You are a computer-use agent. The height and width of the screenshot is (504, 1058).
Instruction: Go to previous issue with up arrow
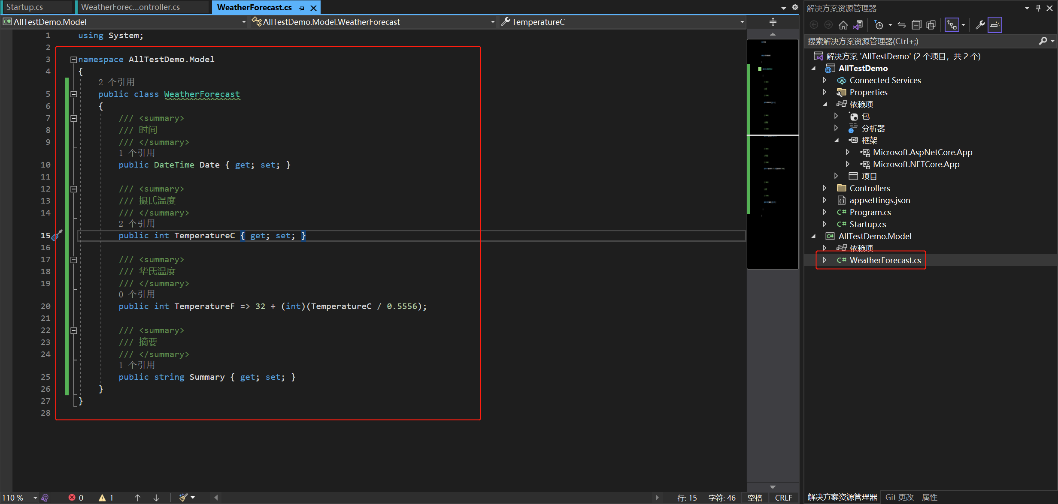click(137, 498)
